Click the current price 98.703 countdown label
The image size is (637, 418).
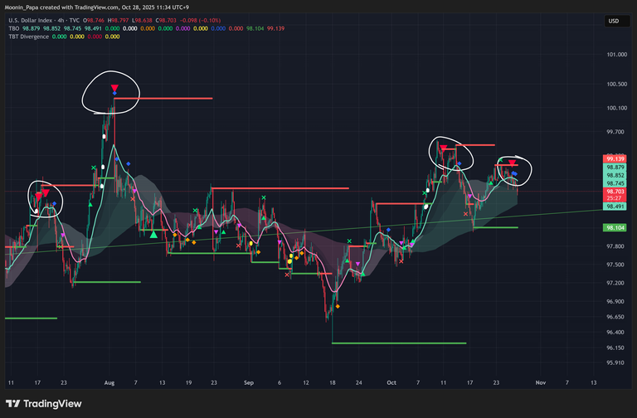click(615, 195)
